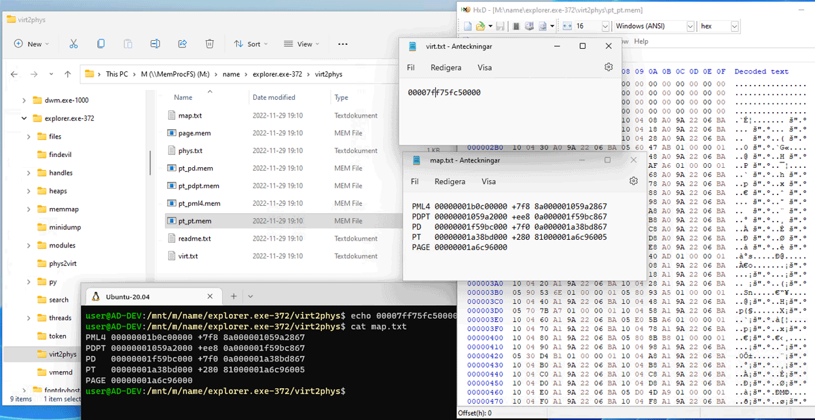Select the pt_pml4.mem file in list

tap(199, 203)
